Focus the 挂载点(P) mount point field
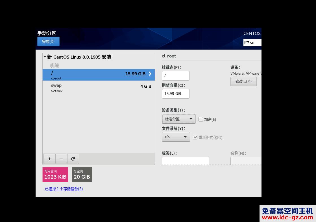This screenshot has width=316, height=222. pyautogui.click(x=176, y=76)
